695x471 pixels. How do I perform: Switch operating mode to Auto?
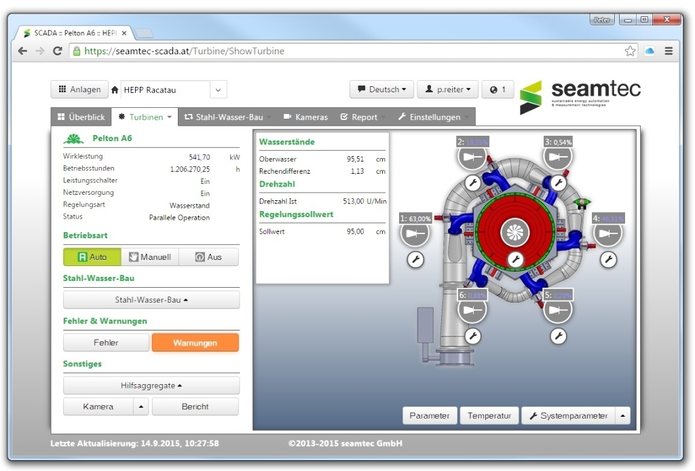point(92,257)
